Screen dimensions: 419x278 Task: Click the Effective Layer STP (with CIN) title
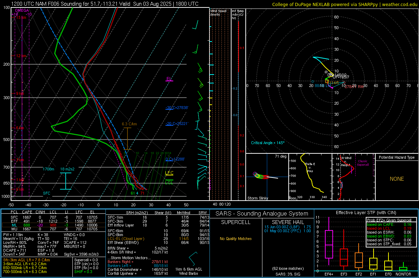[366, 213]
